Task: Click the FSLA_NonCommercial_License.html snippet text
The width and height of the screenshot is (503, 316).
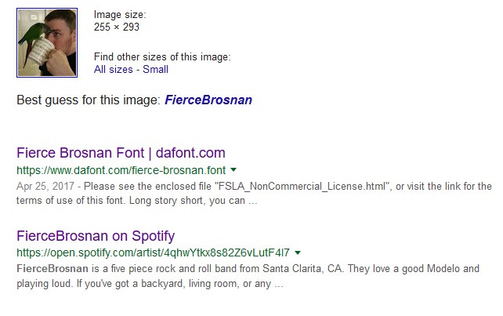Action: click(303, 186)
